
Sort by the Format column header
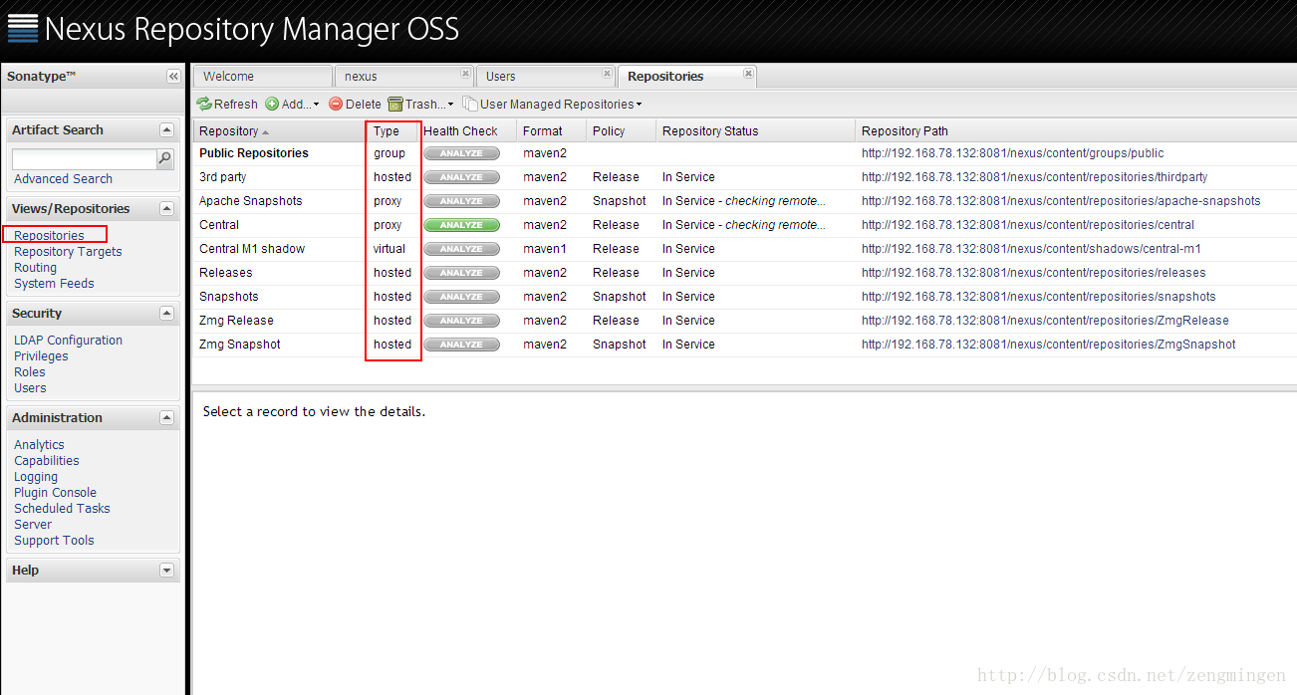(x=552, y=131)
